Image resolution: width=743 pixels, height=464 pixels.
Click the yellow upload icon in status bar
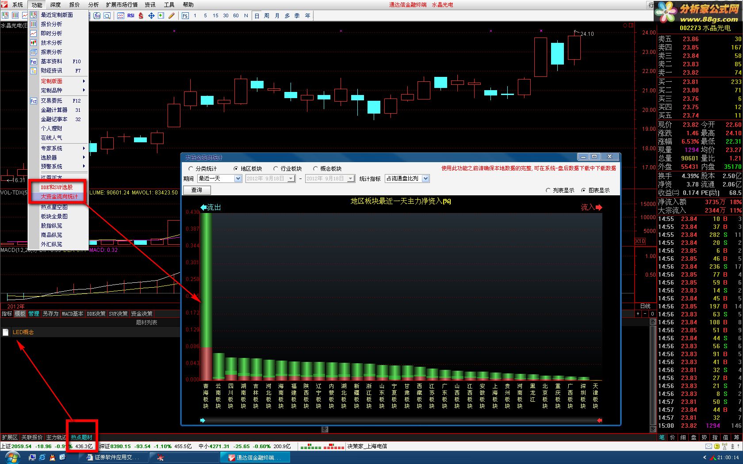(x=716, y=446)
